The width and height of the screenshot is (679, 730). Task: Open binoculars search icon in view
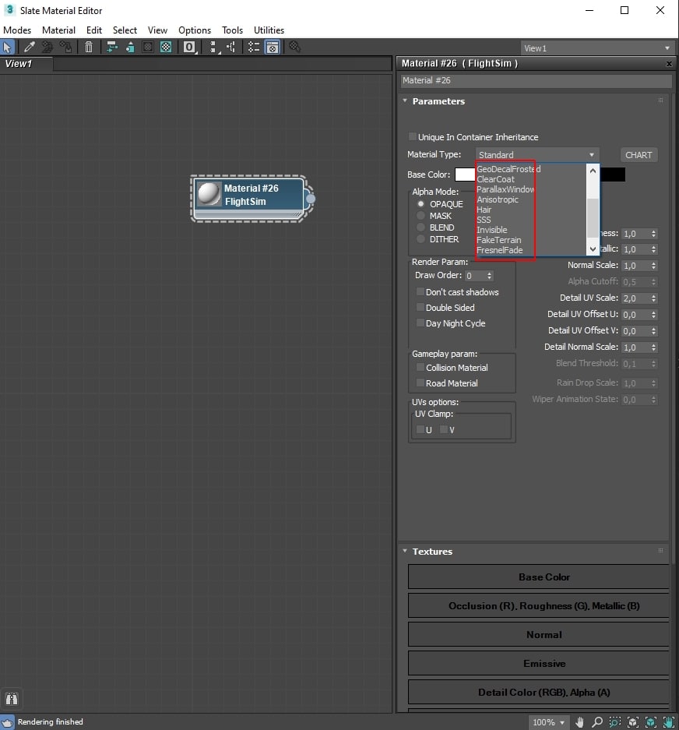[11, 699]
